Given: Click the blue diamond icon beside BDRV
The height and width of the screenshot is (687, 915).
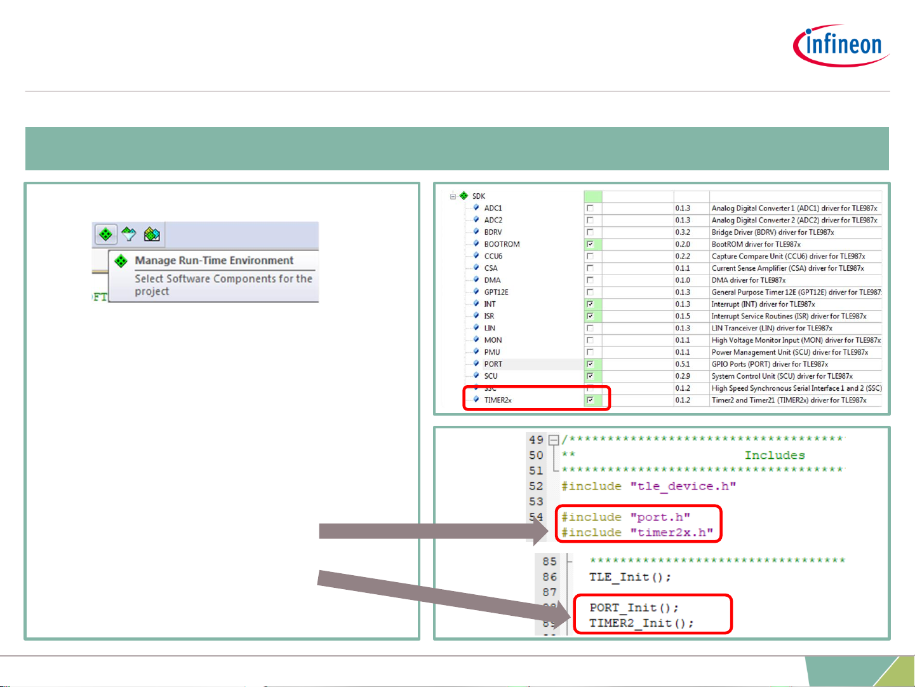Looking at the screenshot, I should (476, 232).
